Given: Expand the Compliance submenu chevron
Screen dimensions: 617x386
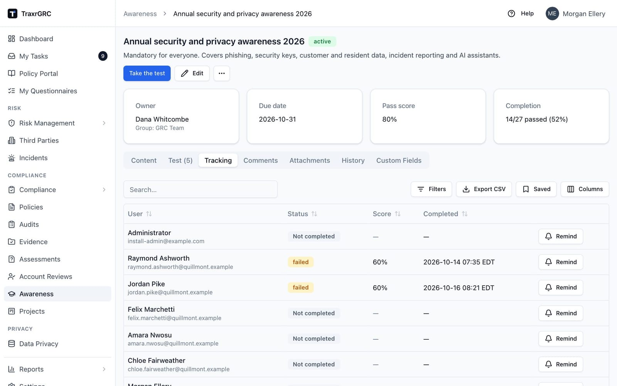Looking at the screenshot, I should [104, 190].
